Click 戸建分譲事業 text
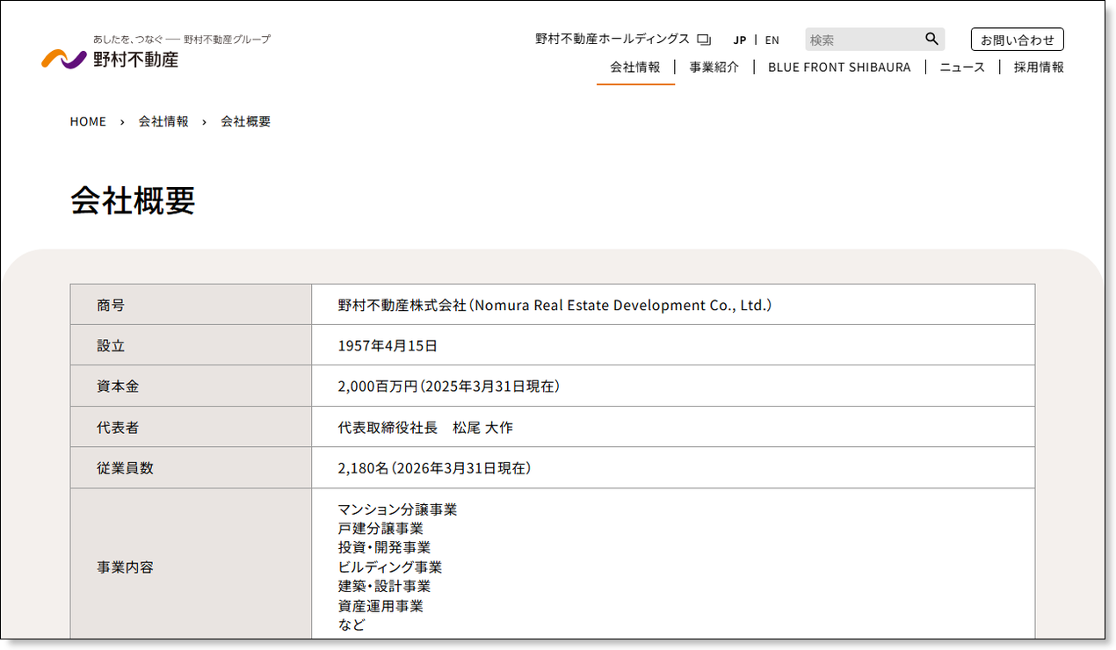The image size is (1116, 650). (380, 529)
